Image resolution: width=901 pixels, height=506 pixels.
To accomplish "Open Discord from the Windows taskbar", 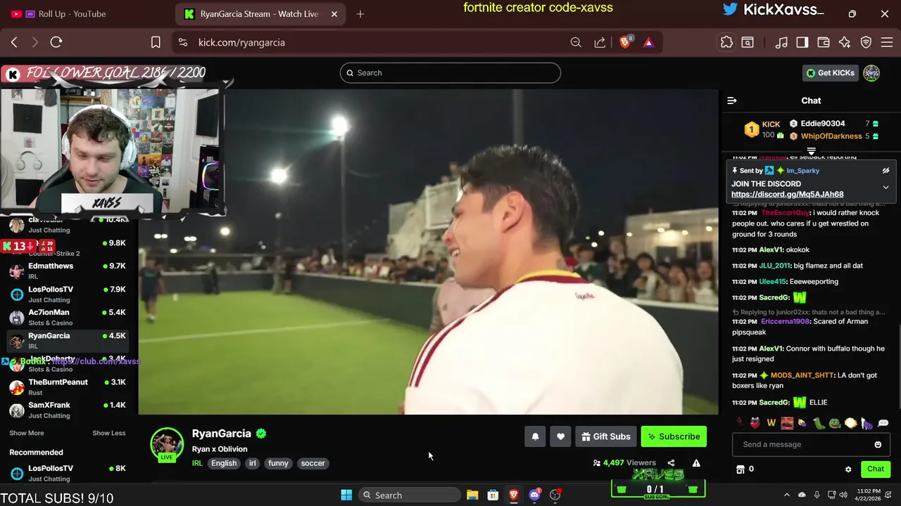I will [534, 495].
